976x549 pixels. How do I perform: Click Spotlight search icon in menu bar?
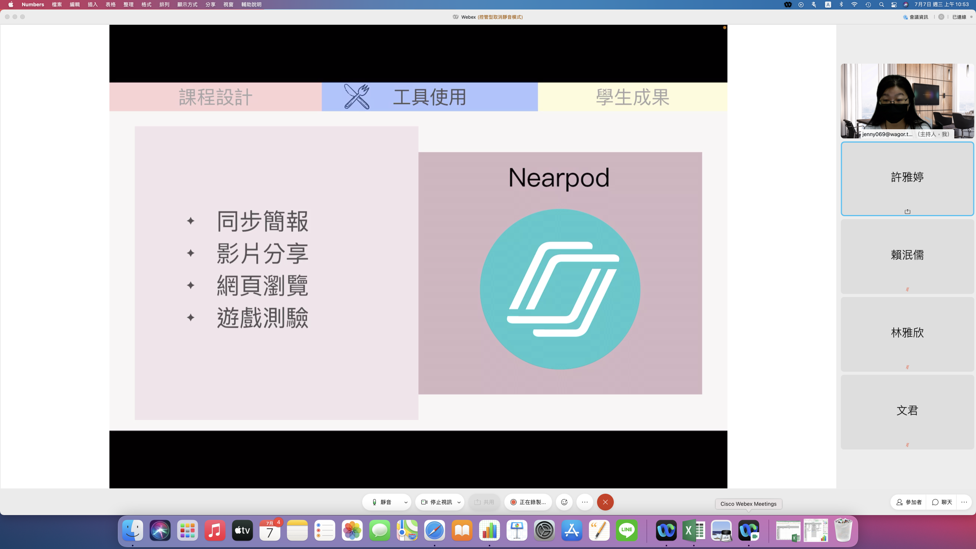pos(881,5)
